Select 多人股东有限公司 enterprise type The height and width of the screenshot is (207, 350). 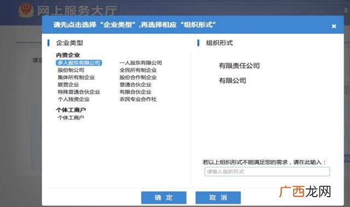pyautogui.click(x=79, y=63)
